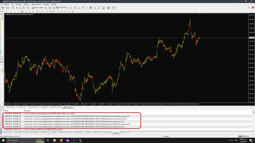Screen dimensions: 255x143
Task: Close the Terminal panel
Action: click(1, 110)
